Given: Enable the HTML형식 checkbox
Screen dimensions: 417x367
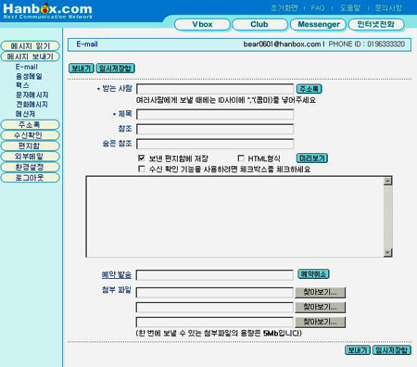Looking at the screenshot, I should 241,158.
